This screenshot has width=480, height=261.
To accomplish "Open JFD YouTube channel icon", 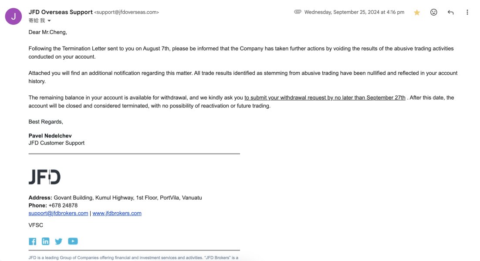I will click(73, 241).
